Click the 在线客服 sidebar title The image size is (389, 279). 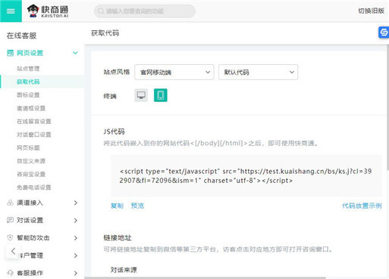[x=21, y=36]
